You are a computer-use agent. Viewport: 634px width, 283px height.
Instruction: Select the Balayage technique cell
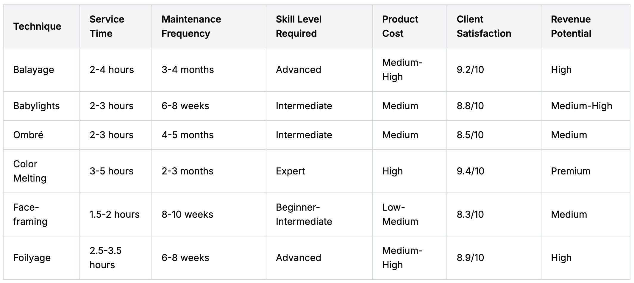[x=34, y=70]
